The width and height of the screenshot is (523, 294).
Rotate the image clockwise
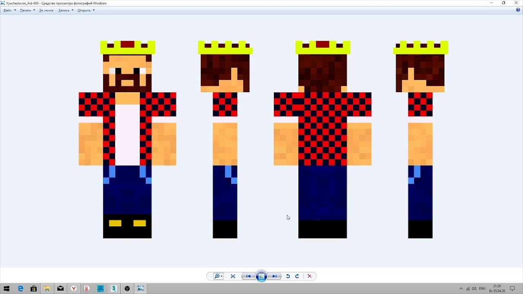tap(297, 276)
